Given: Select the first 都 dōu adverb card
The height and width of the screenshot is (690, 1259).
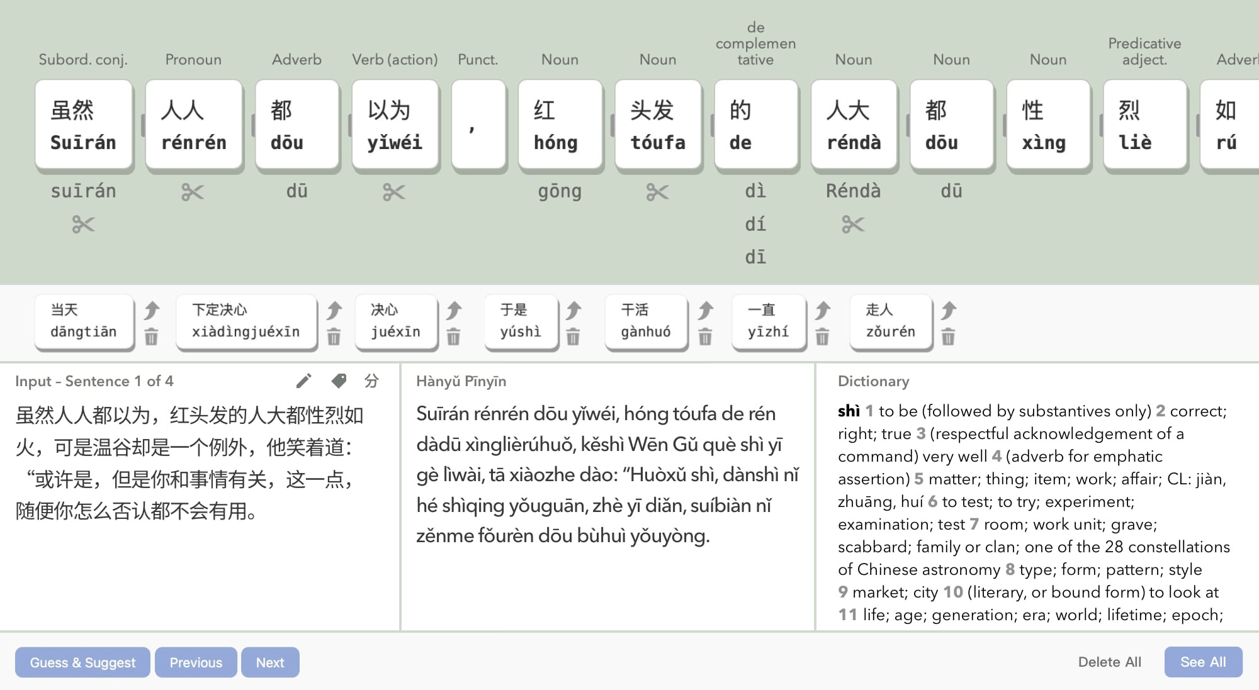Looking at the screenshot, I should tap(297, 125).
